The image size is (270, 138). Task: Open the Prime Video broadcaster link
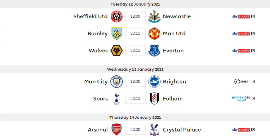click(x=243, y=98)
